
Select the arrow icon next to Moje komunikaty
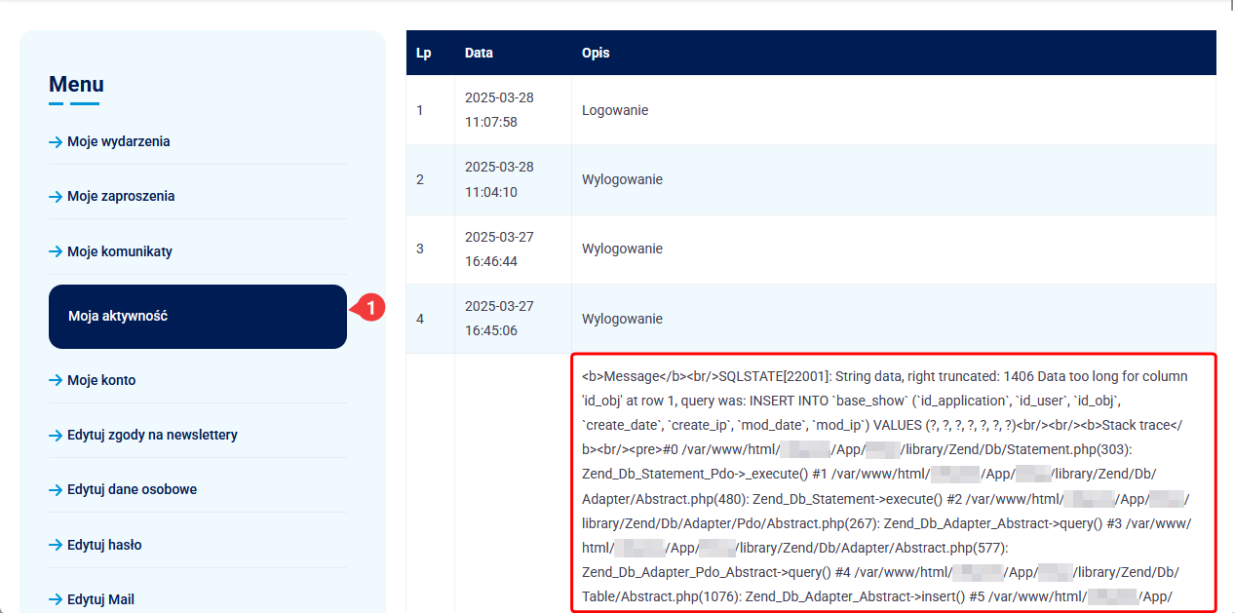click(x=56, y=252)
